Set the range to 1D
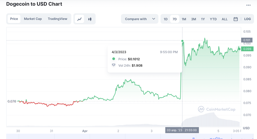This screenshot has width=257, height=139. pyautogui.click(x=166, y=19)
